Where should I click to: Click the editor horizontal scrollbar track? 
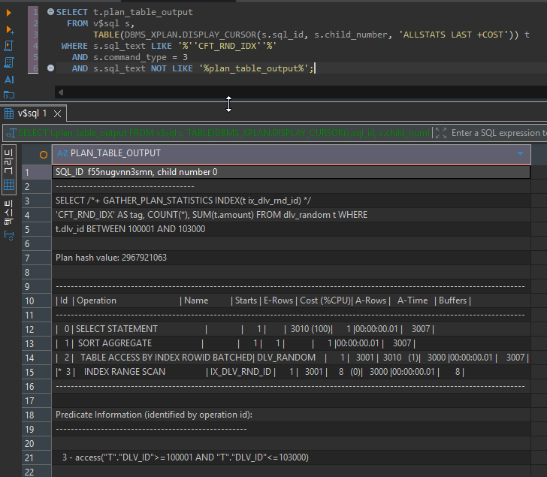[307, 92]
